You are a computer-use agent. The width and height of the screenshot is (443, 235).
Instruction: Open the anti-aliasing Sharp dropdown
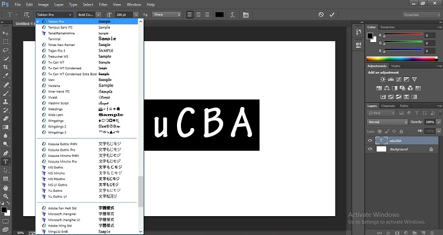(x=167, y=14)
